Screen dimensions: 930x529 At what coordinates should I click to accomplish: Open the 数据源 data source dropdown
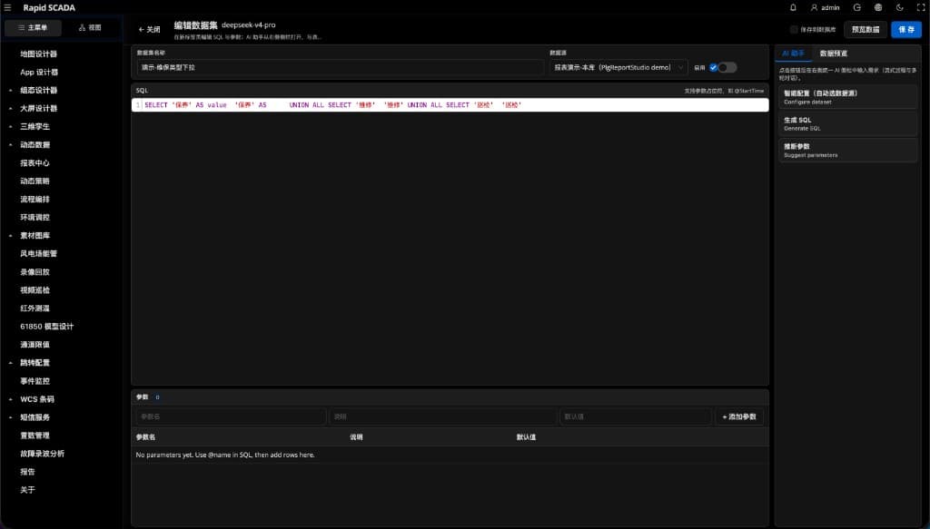[618, 67]
